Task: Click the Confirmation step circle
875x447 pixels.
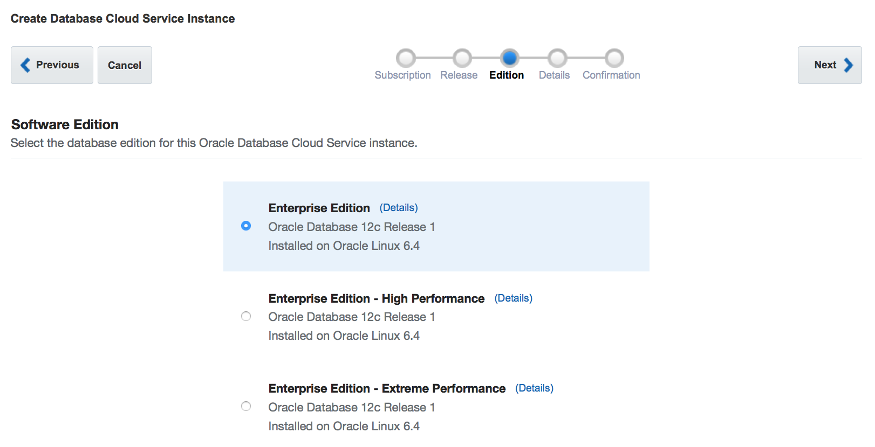Action: [x=614, y=58]
